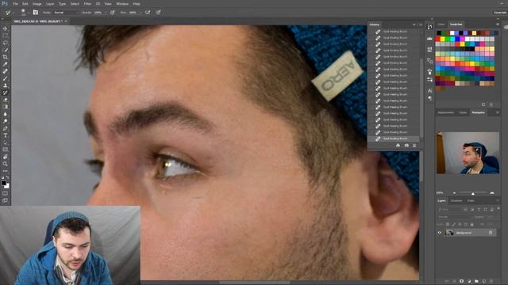
Task: Select the Zoom tool
Action: click(6, 164)
